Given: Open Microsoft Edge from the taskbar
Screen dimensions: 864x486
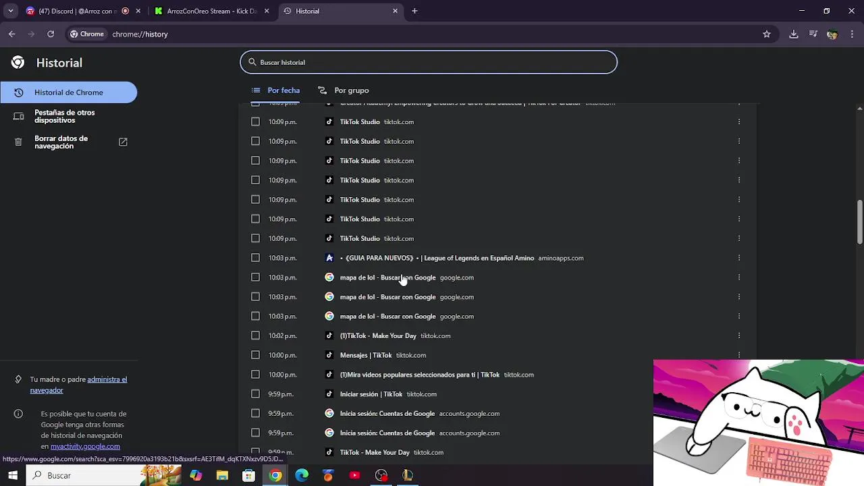Looking at the screenshot, I should point(302,475).
